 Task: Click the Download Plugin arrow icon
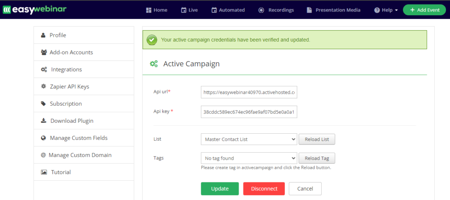point(44,121)
